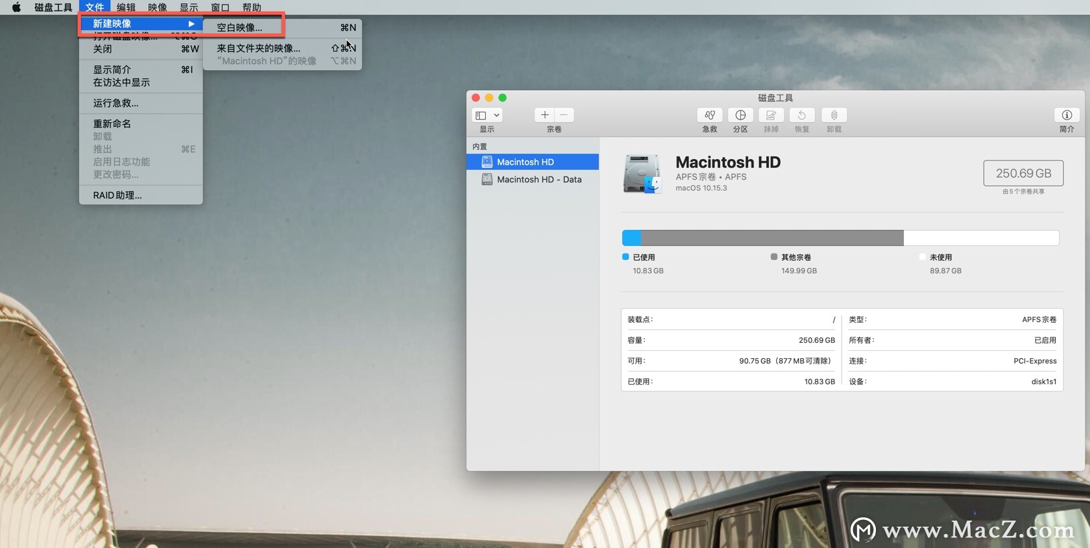The height and width of the screenshot is (548, 1090).
Task: Click the white unused bar segment
Action: (981, 238)
